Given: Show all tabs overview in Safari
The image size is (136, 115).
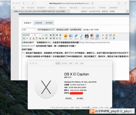Looking at the screenshot, I should tap(125, 3).
